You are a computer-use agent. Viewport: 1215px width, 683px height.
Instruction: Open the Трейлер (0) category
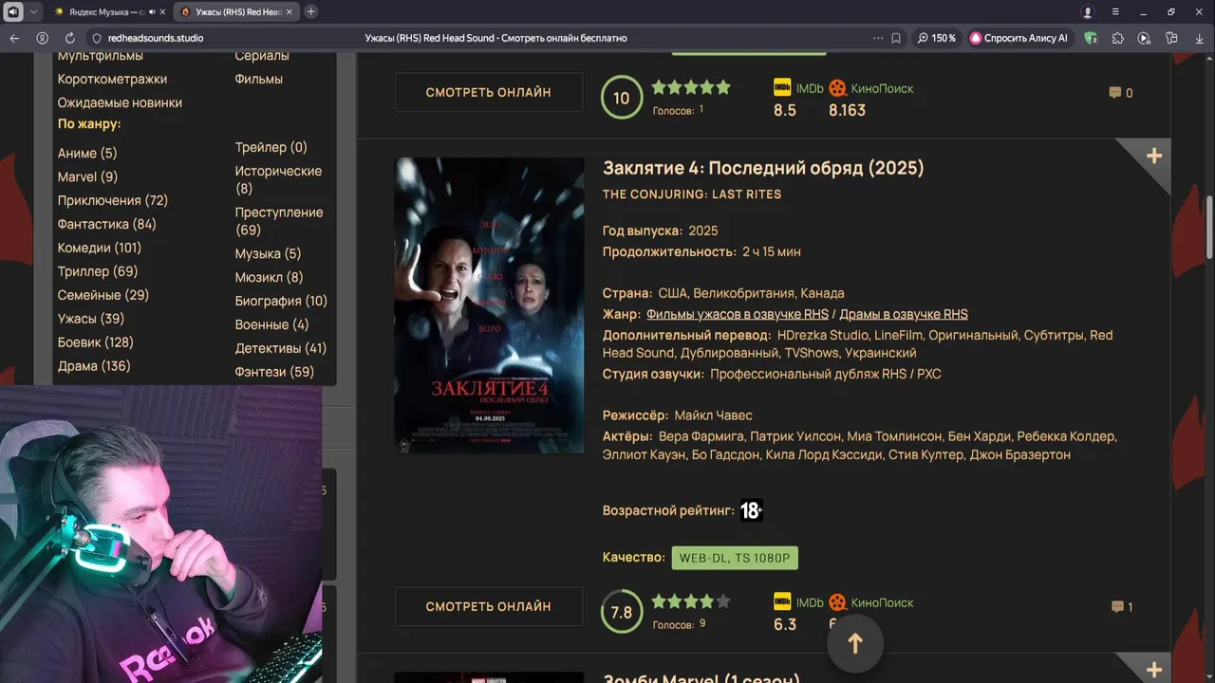pos(271,147)
